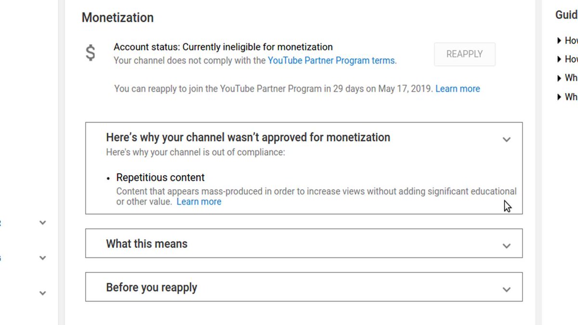Collapse the why channel wasn't approved section
Viewport: 578px width, 325px height.
pos(506,140)
